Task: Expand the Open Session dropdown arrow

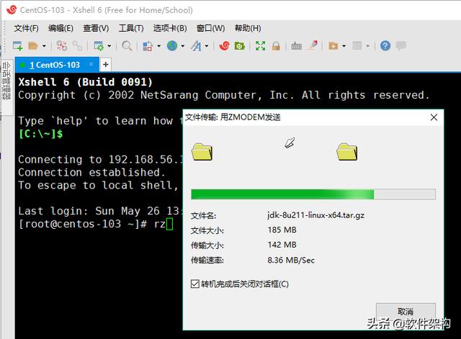Action: [44, 46]
